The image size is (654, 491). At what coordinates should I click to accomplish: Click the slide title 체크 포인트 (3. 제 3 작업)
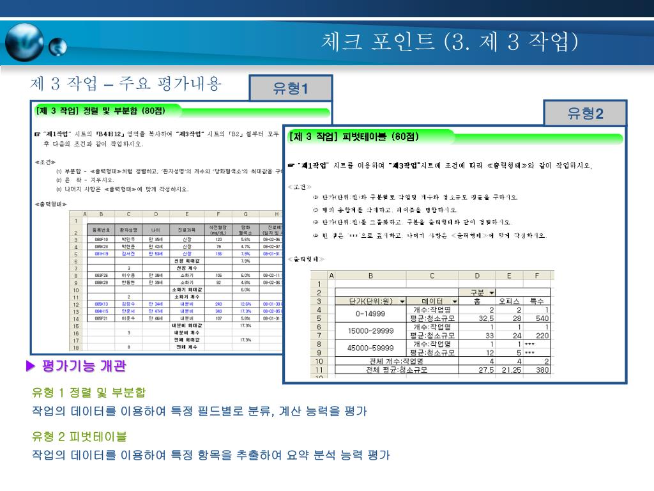click(x=450, y=42)
